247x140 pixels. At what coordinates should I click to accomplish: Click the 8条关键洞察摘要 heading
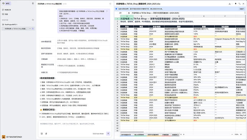pyautogui.click(x=47, y=78)
